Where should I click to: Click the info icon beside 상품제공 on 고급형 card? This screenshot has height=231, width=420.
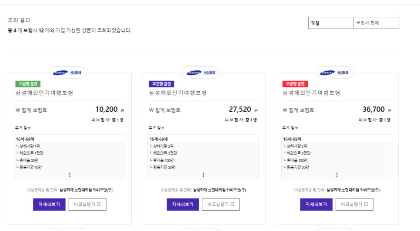296,190
